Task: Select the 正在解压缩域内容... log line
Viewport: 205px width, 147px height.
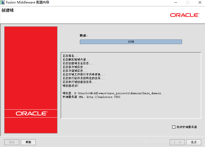Action: pos(76,59)
